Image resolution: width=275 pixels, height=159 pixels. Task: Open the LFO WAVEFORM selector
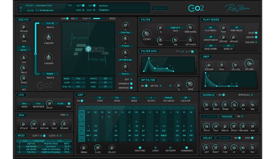38,103
